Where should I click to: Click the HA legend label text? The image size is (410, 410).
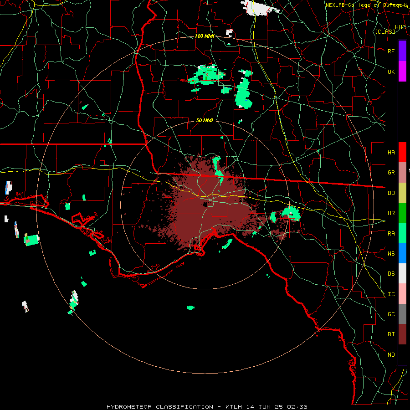(391, 153)
